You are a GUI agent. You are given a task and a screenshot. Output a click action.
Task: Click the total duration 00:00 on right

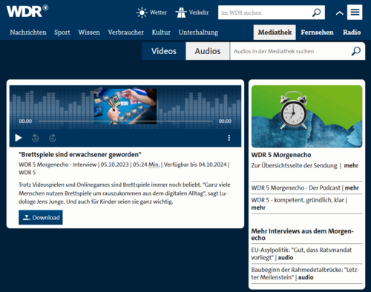(x=225, y=122)
